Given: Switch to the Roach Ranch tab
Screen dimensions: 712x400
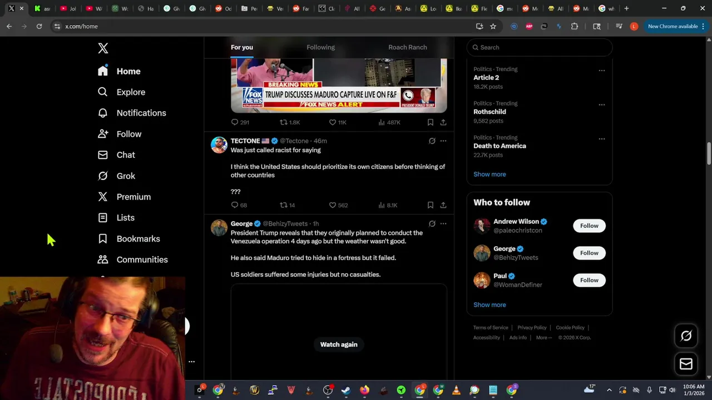Looking at the screenshot, I should (408, 47).
